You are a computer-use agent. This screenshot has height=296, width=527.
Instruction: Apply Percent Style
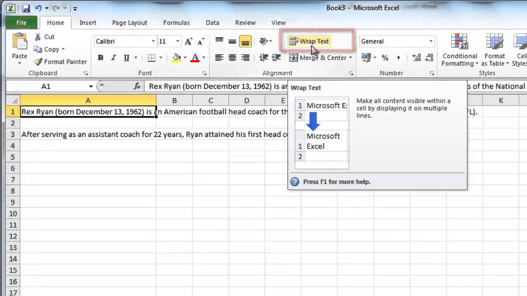pyautogui.click(x=385, y=58)
